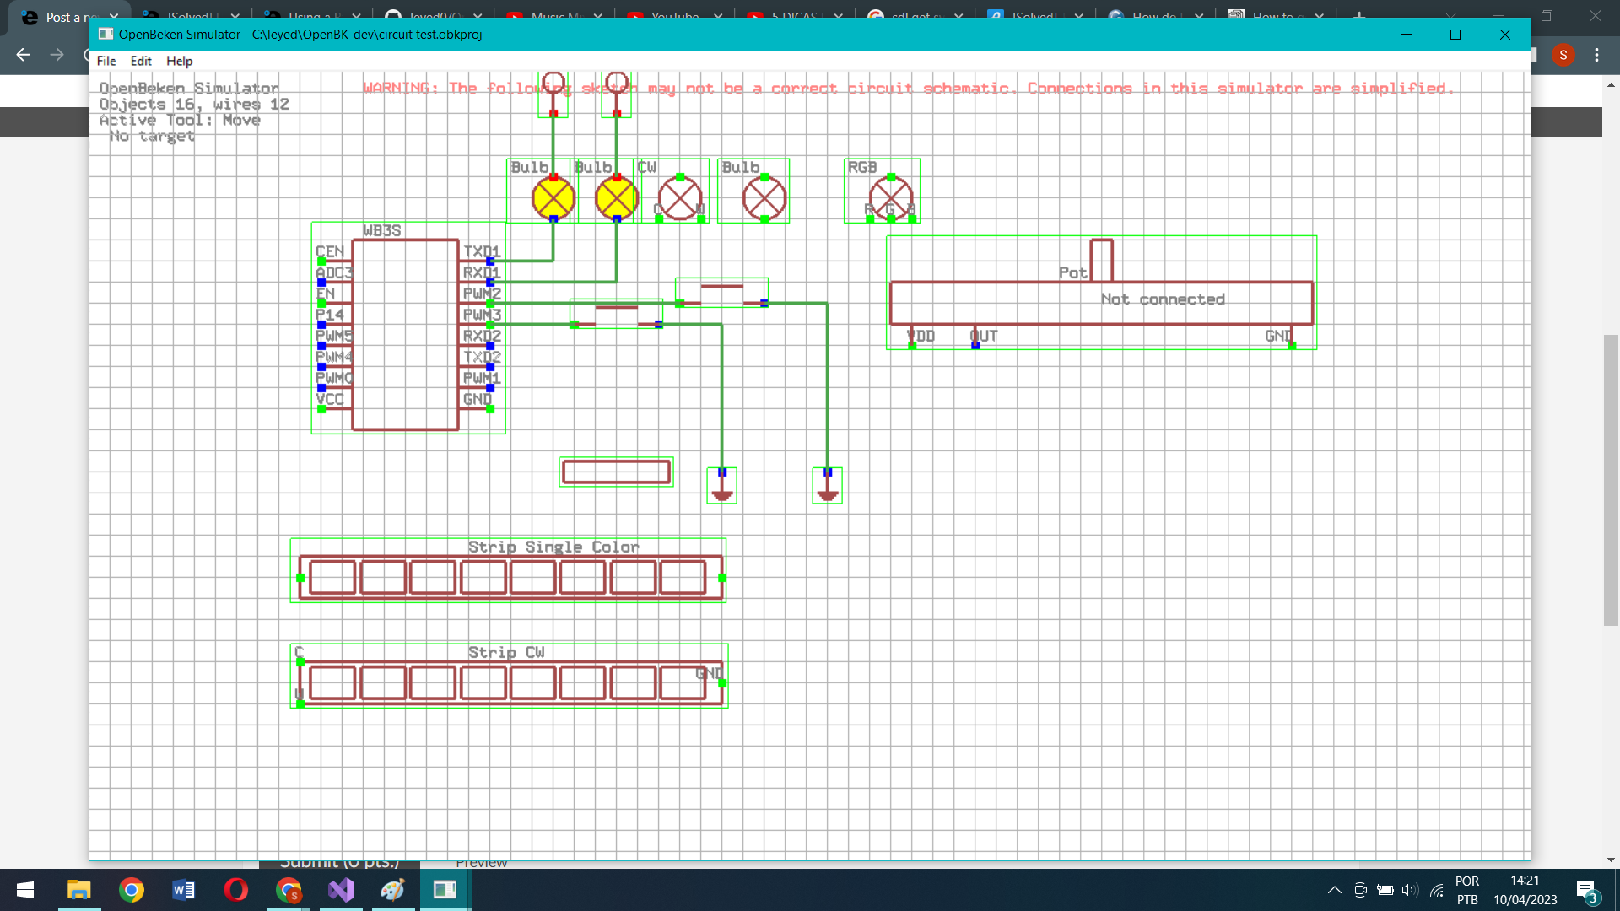Select the WB3S chip module
Viewport: 1620px width, 911px height.
(x=407, y=333)
